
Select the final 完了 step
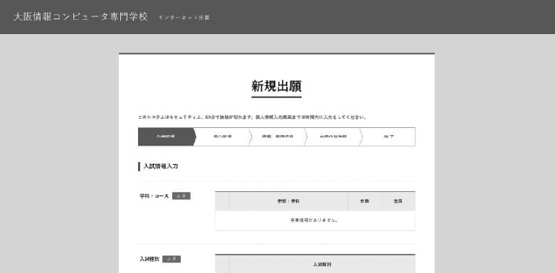tap(388, 136)
